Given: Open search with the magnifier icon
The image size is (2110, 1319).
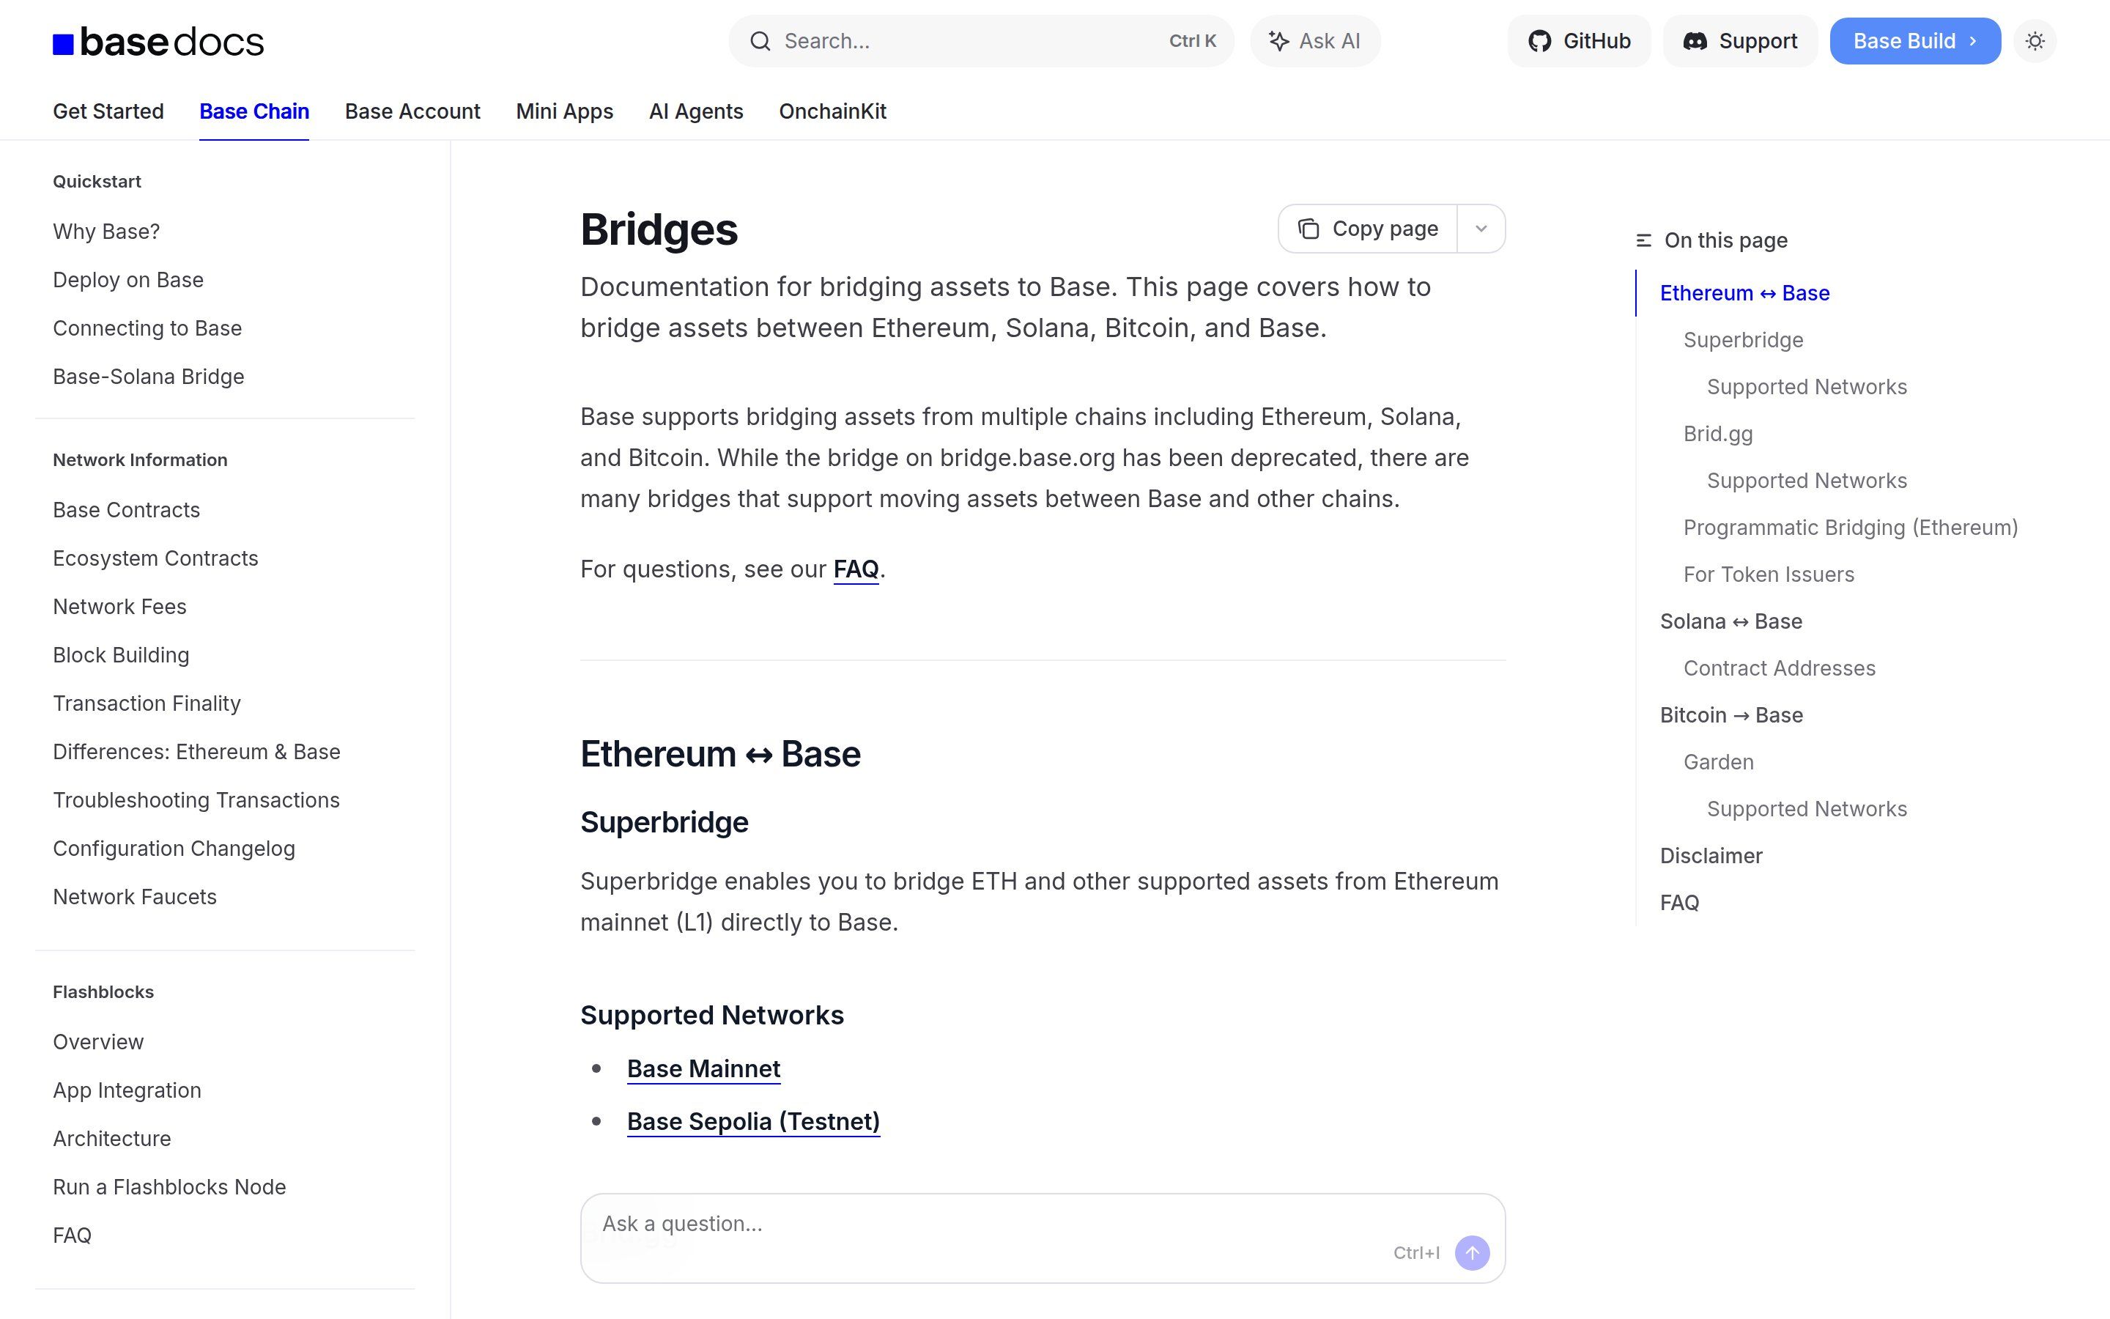Looking at the screenshot, I should (760, 40).
